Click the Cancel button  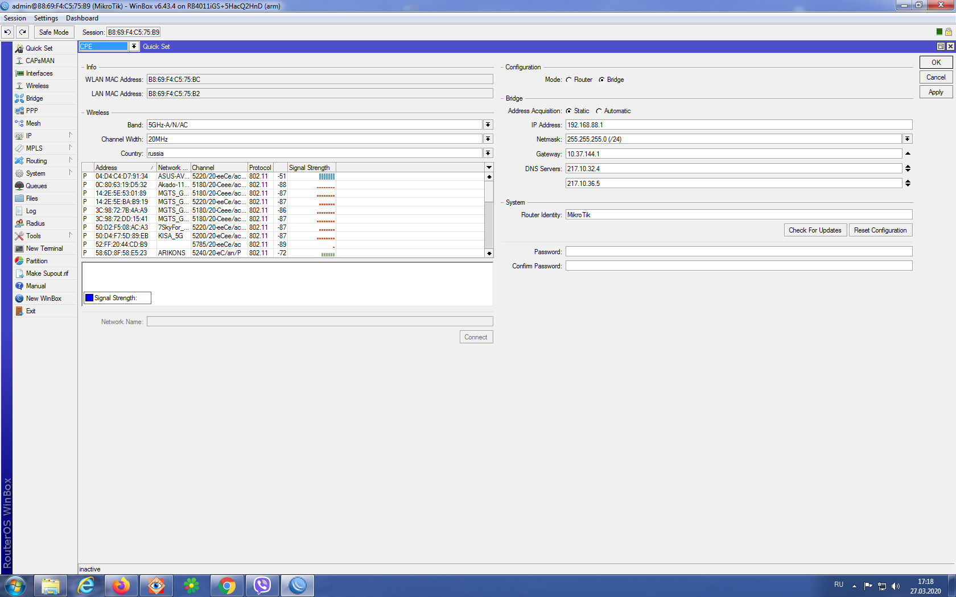pyautogui.click(x=936, y=77)
